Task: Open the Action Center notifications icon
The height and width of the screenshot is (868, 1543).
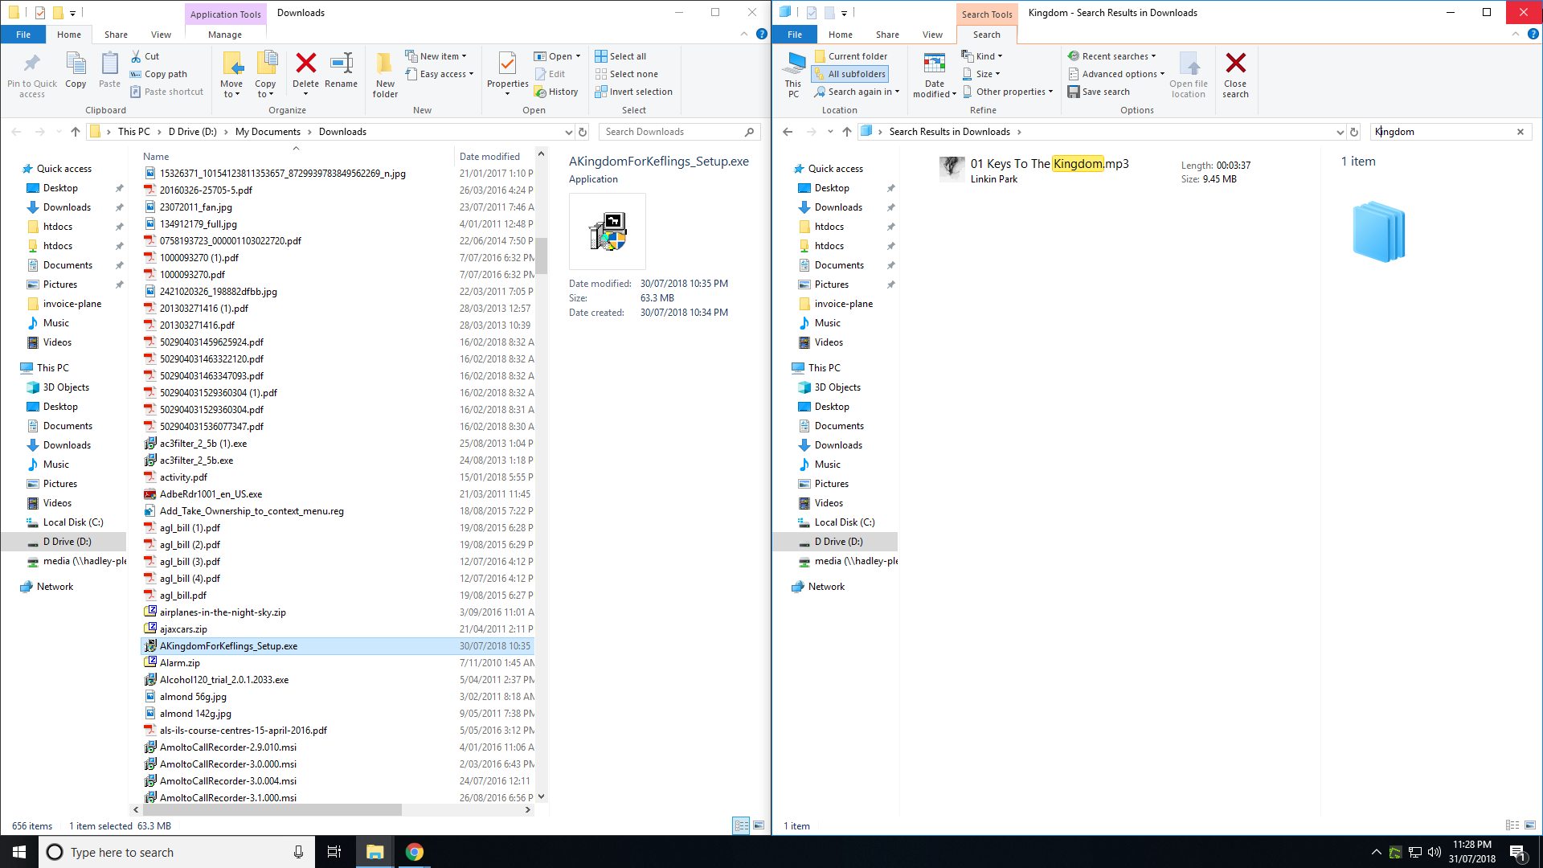Action: (1517, 852)
